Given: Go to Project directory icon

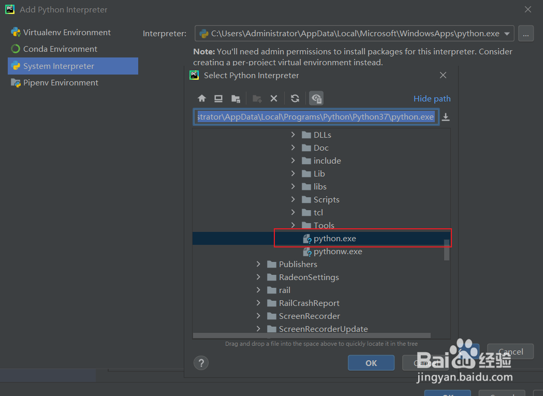Looking at the screenshot, I should pyautogui.click(x=236, y=99).
